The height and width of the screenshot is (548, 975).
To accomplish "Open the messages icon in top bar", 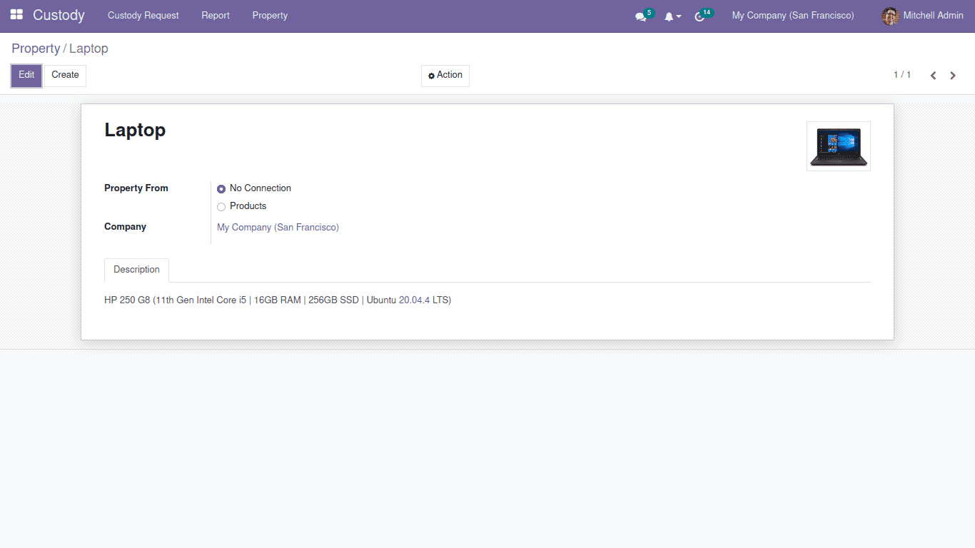I will [640, 16].
